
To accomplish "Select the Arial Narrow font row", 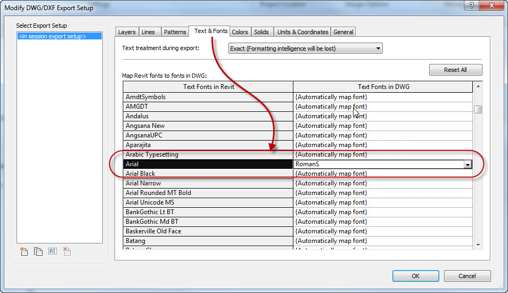I will pyautogui.click(x=208, y=183).
